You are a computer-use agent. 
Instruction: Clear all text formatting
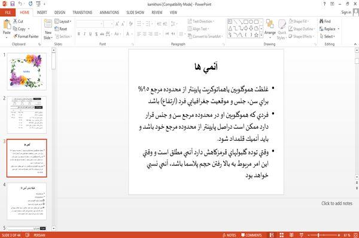[x=130, y=24]
